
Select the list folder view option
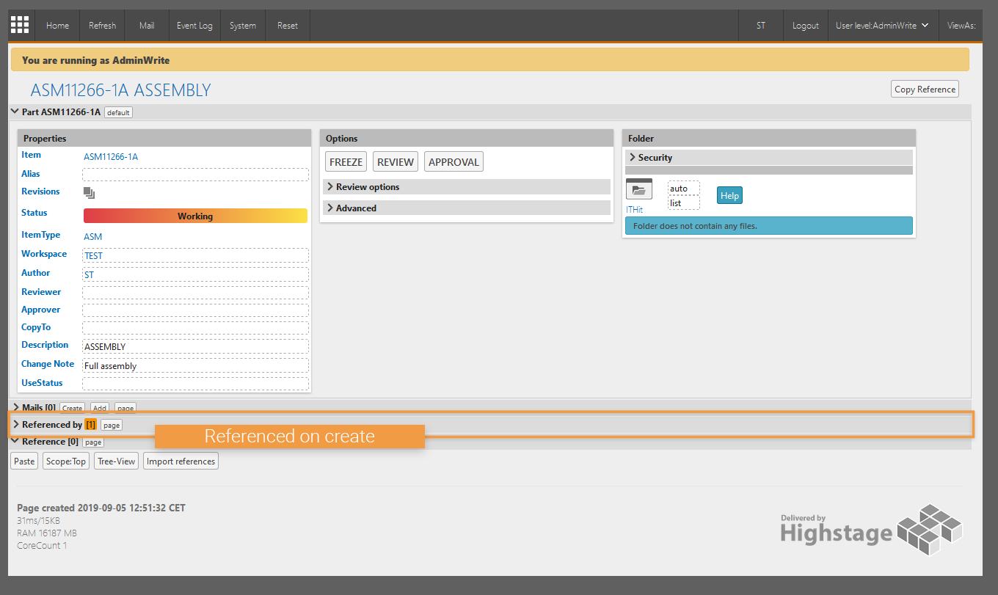[x=684, y=203]
